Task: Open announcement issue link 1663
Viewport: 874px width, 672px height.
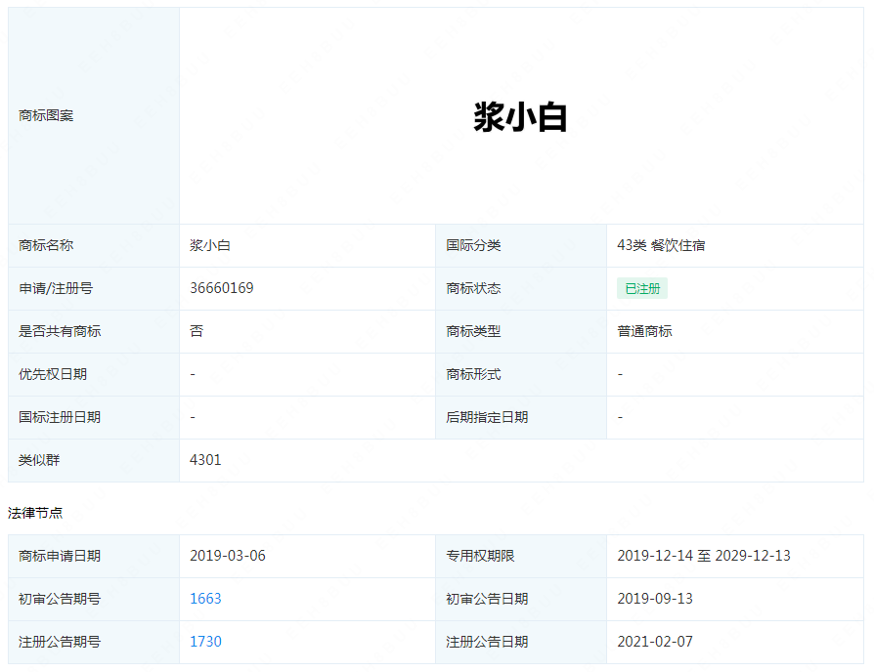Action: coord(205,599)
